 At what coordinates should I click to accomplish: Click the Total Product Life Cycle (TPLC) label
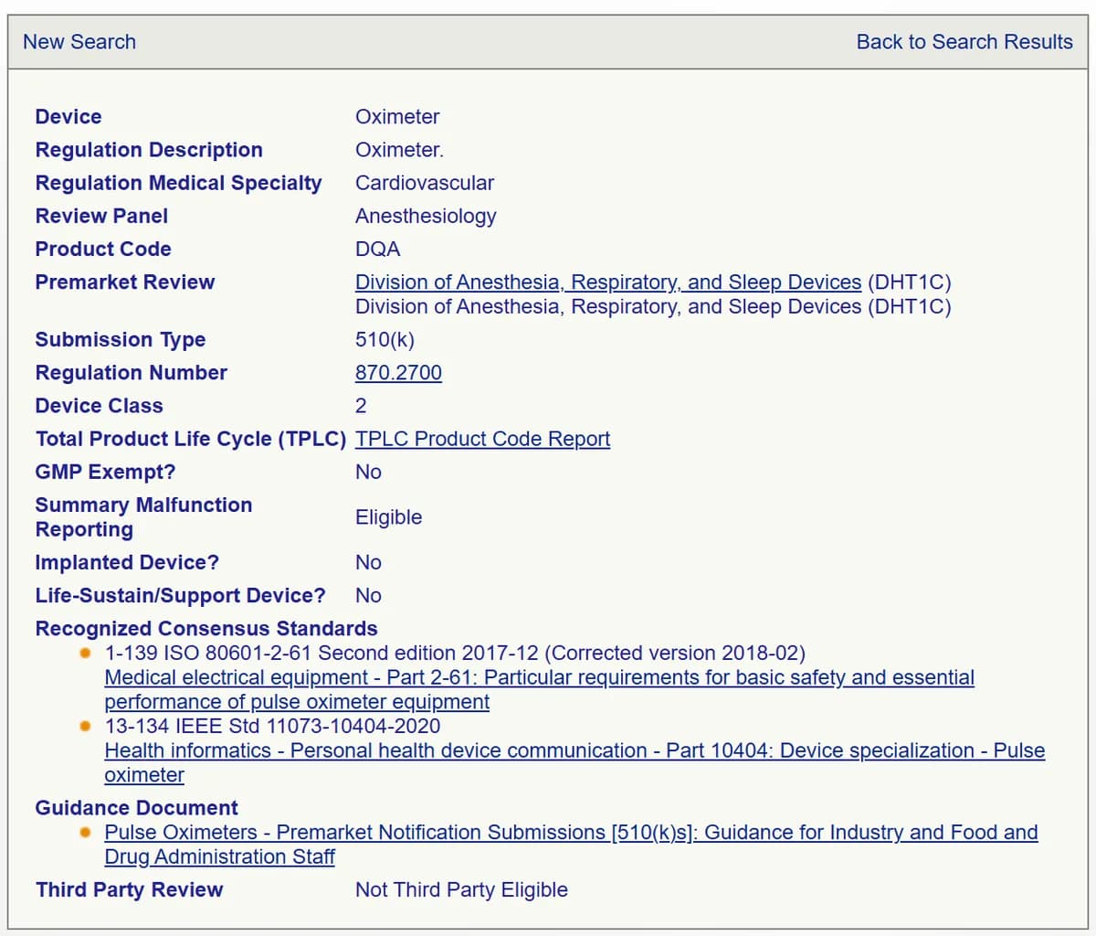pos(191,440)
